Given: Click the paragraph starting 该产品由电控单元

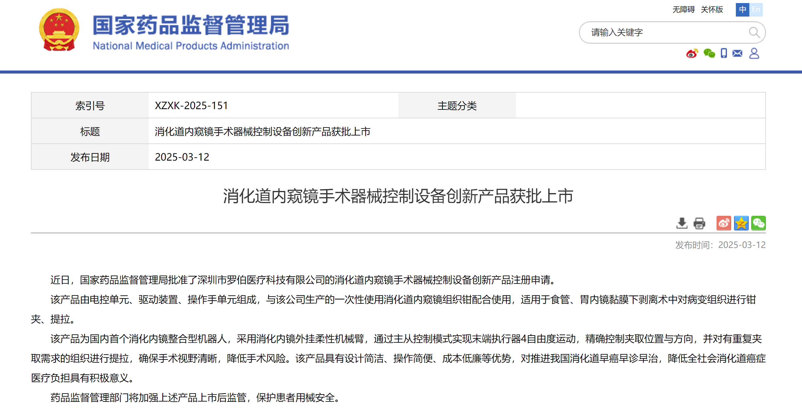Looking at the screenshot, I should pyautogui.click(x=393, y=309).
